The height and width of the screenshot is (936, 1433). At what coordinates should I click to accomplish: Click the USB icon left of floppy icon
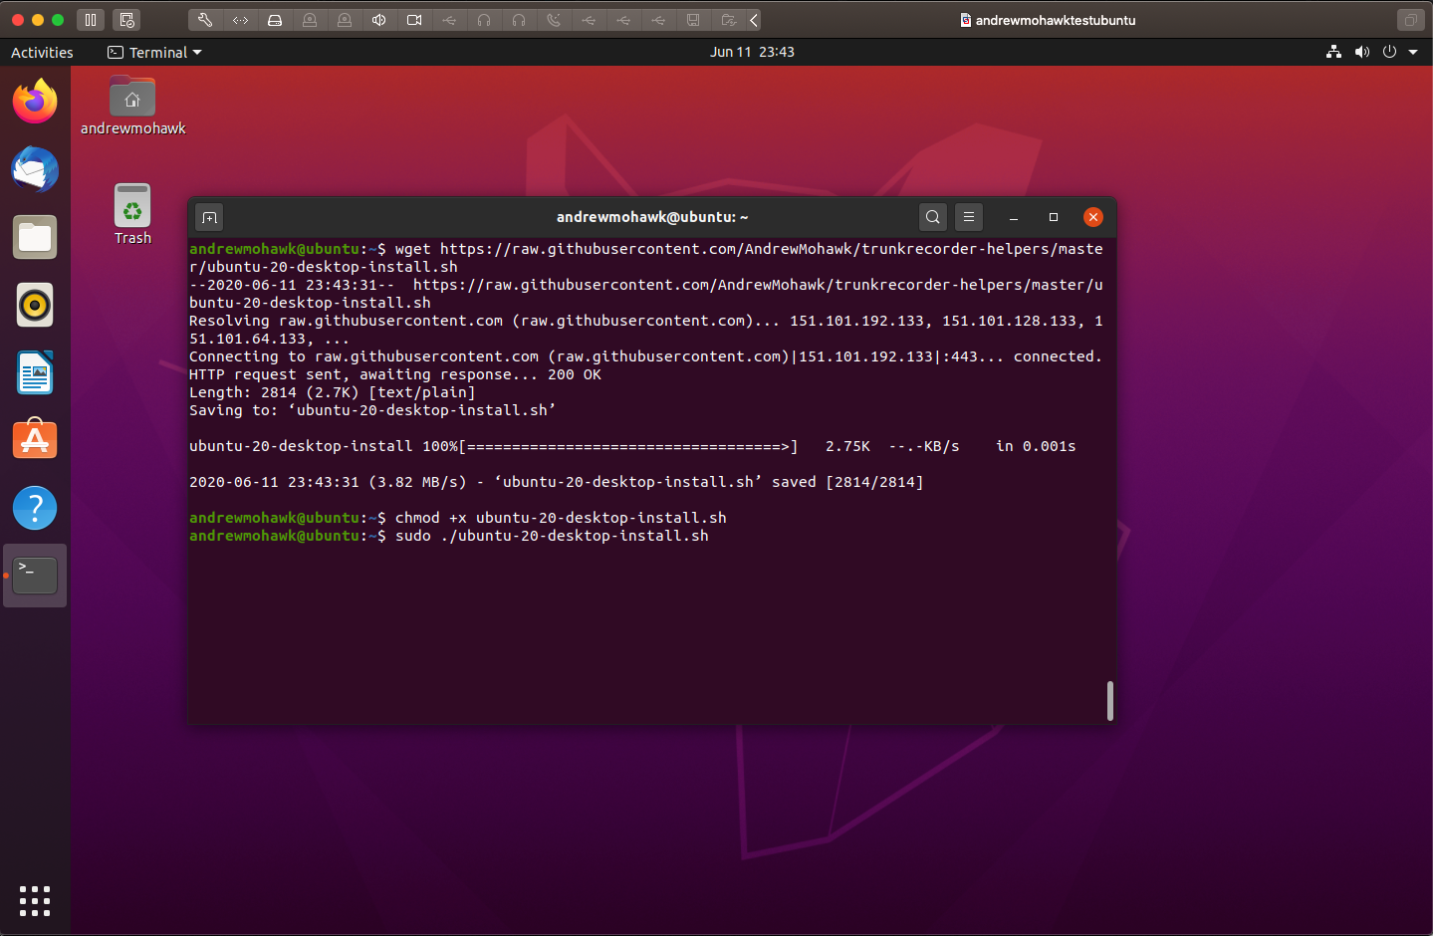point(658,20)
